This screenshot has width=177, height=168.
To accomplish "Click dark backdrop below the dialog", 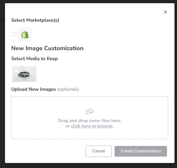I will (88, 166).
